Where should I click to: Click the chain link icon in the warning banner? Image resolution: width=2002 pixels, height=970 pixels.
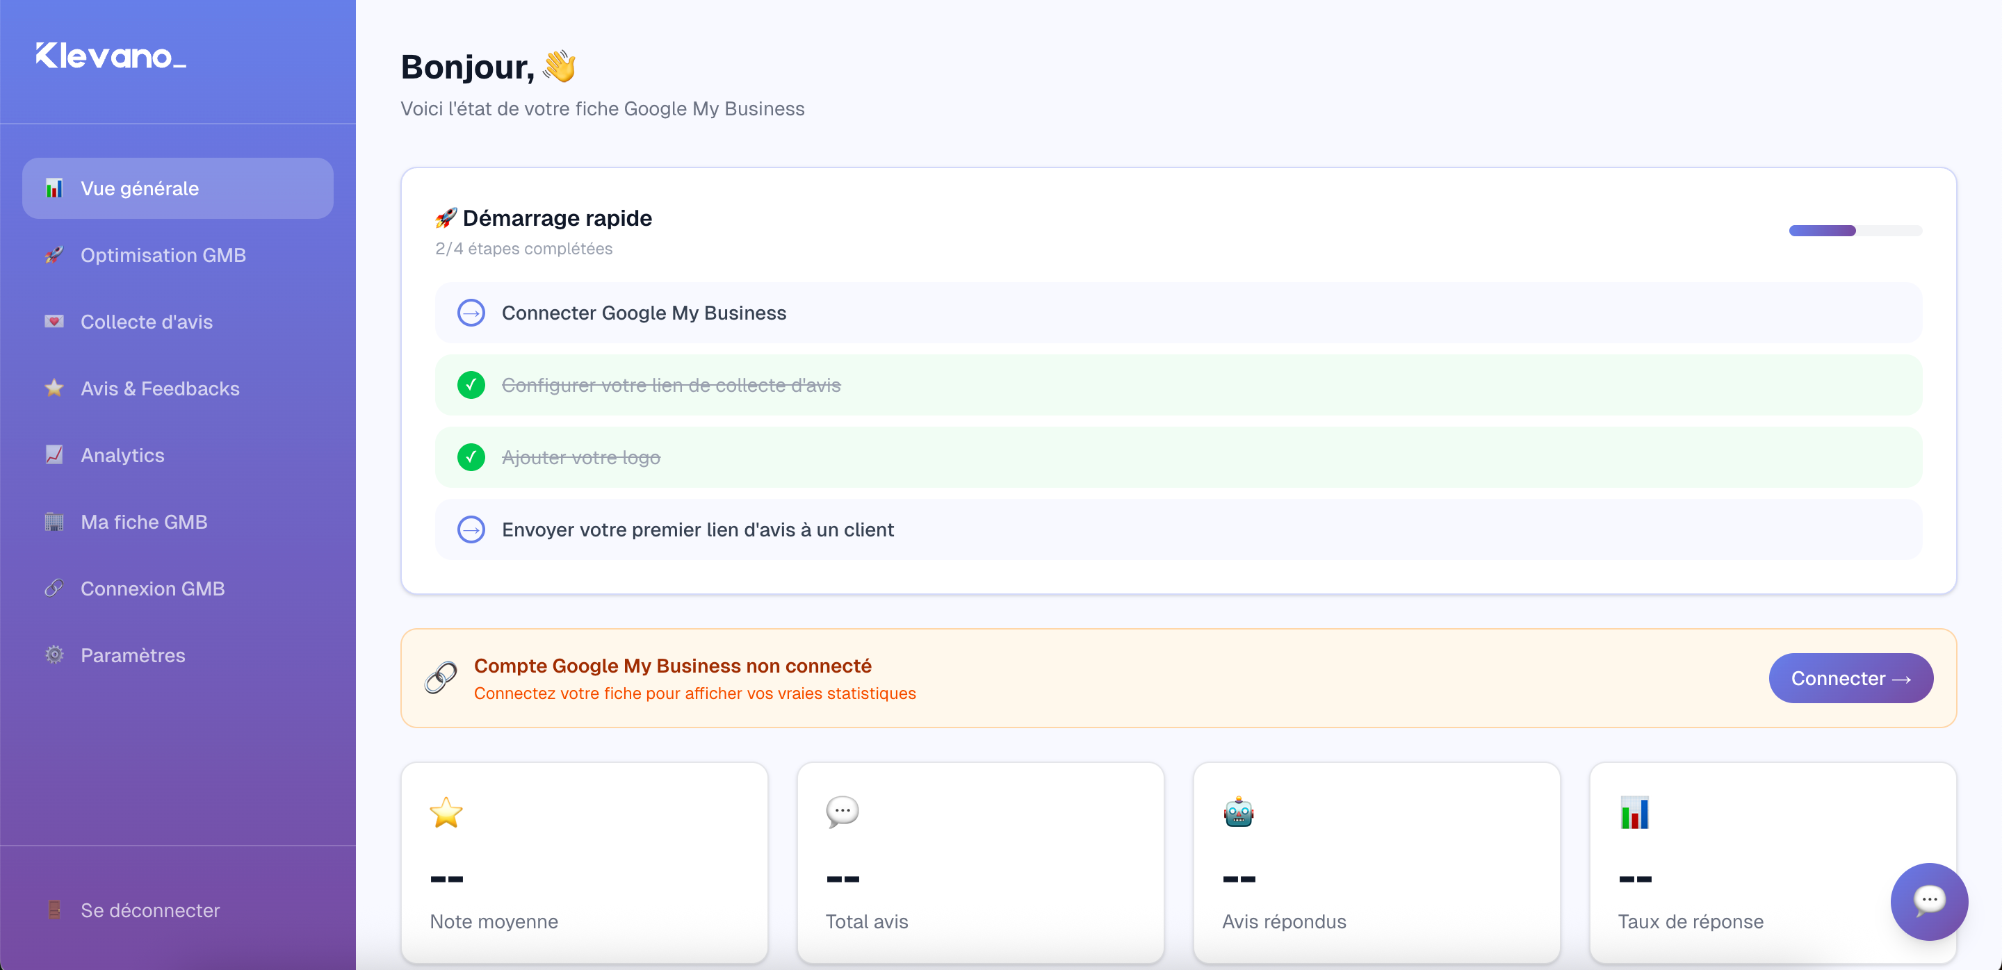441,678
